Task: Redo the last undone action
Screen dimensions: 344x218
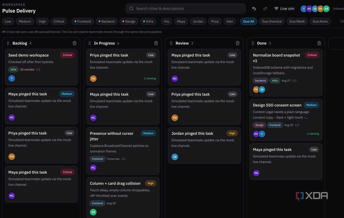Action: [265, 9]
